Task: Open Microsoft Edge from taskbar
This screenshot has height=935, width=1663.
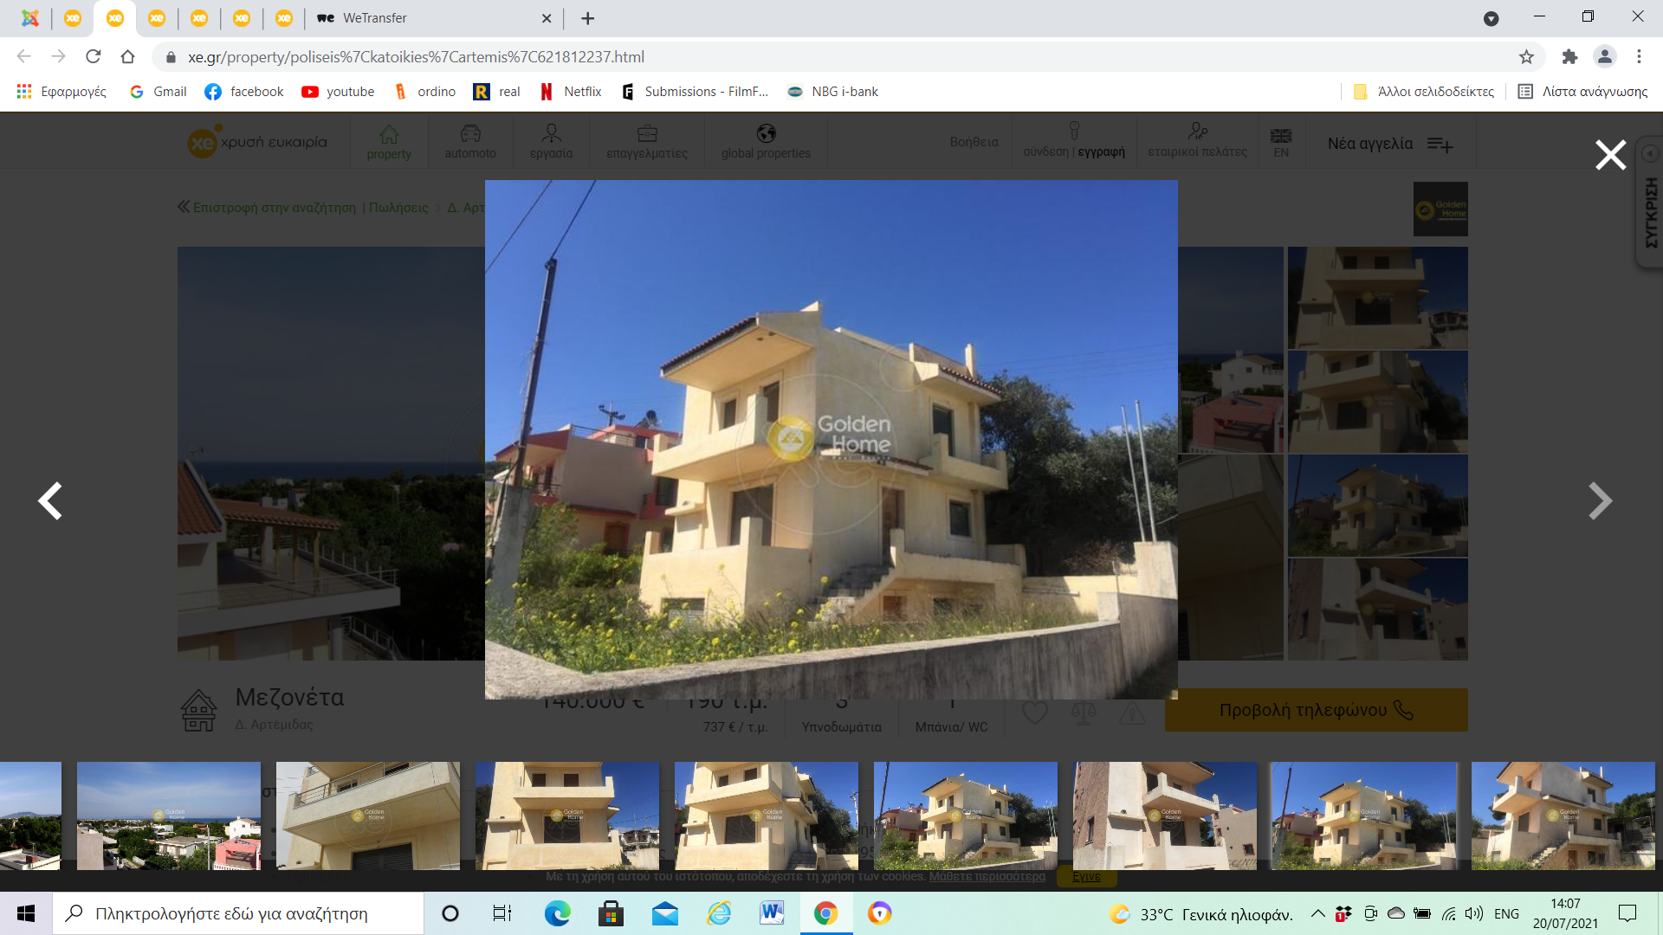Action: pos(557,913)
